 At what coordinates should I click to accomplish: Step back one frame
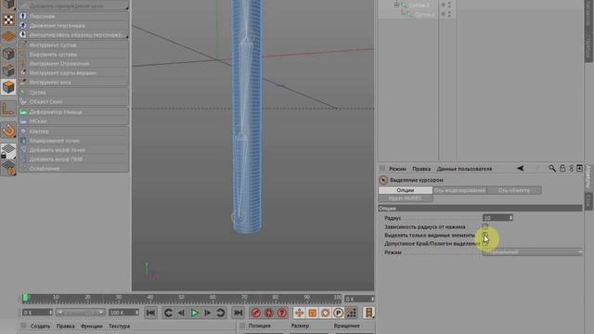click(182, 313)
